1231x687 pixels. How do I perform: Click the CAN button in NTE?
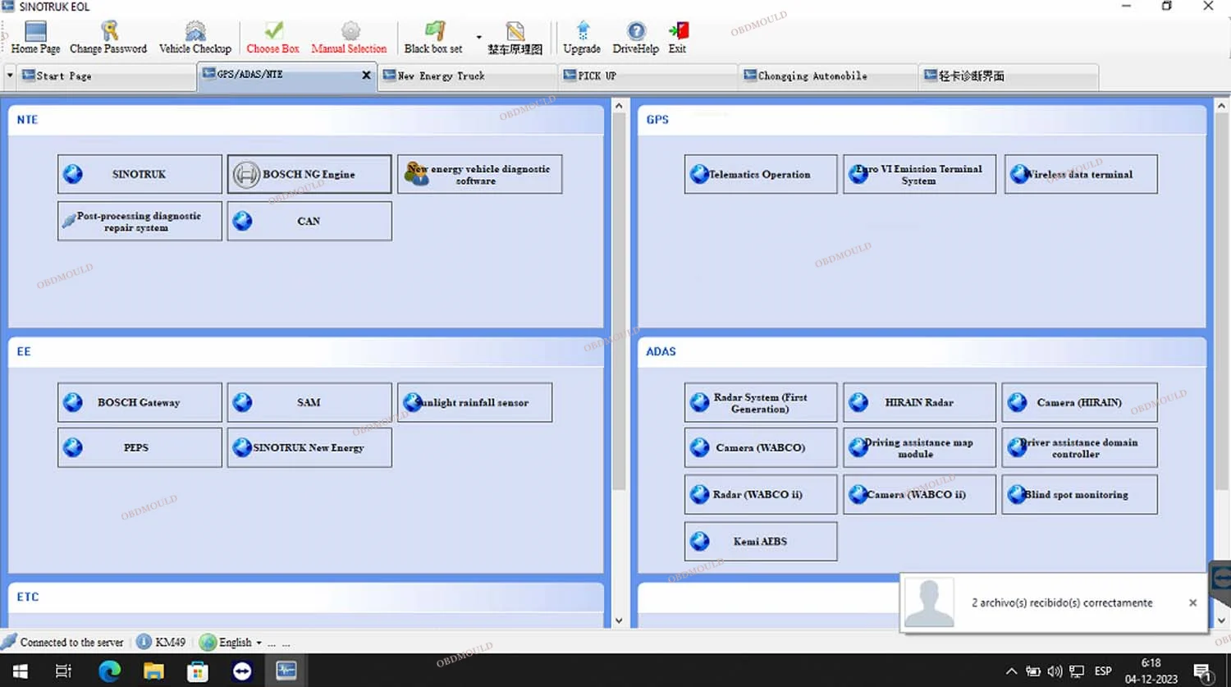pos(309,221)
